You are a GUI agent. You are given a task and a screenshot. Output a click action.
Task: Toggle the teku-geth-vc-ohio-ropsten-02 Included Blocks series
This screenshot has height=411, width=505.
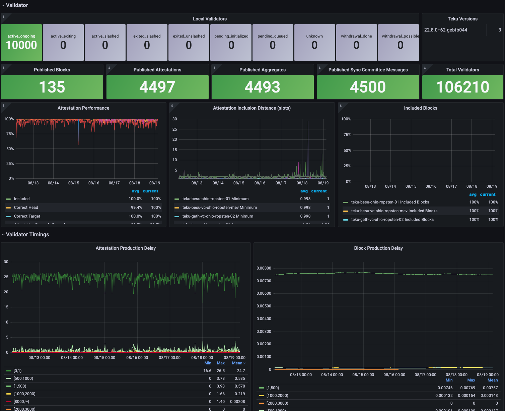click(x=392, y=220)
